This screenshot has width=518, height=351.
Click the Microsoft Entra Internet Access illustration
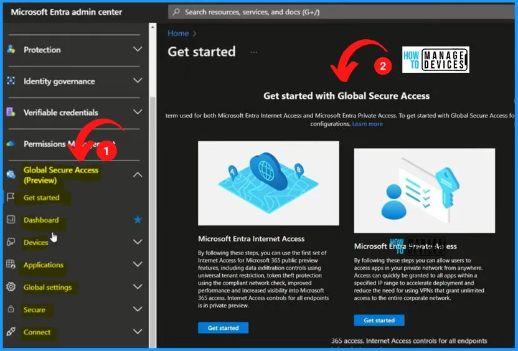(x=268, y=183)
